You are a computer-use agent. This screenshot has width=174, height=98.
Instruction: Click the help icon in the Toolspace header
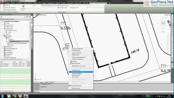tap(30, 17)
